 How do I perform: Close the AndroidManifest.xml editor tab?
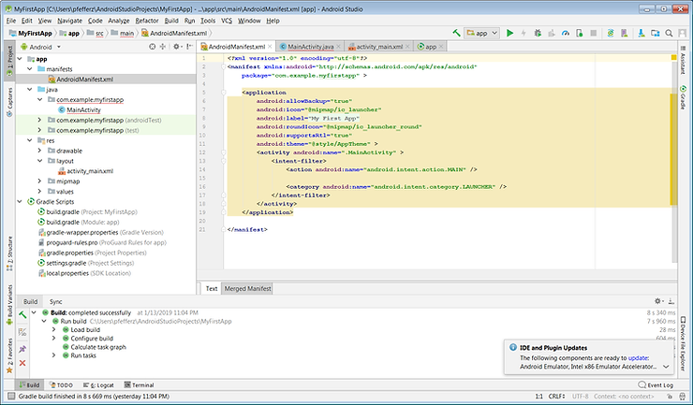point(270,47)
